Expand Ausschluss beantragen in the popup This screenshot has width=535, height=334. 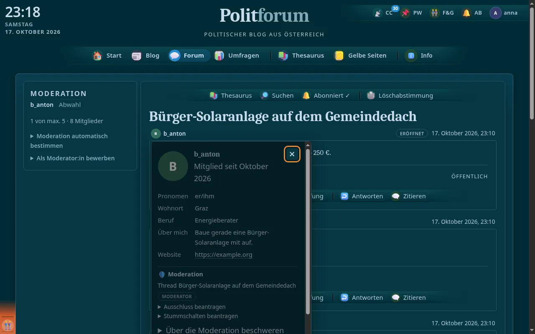(x=192, y=306)
